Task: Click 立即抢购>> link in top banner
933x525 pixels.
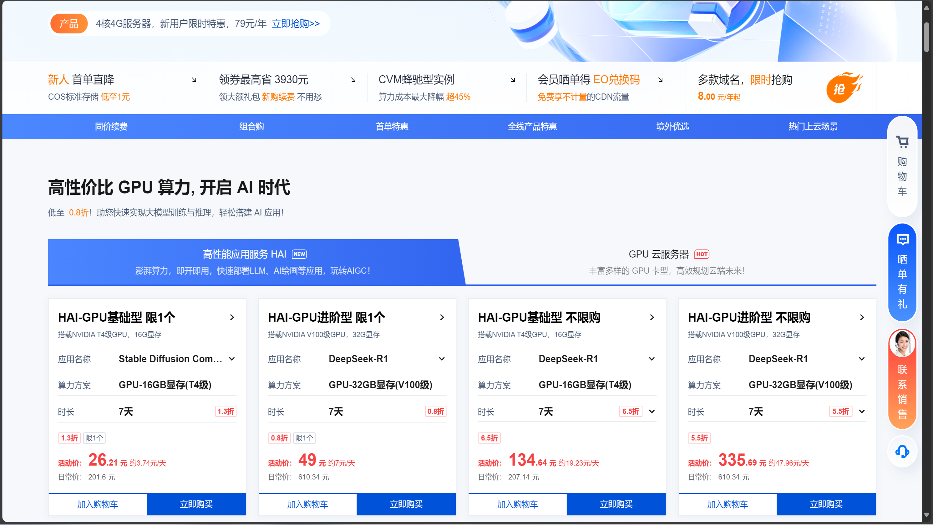Action: (x=296, y=24)
